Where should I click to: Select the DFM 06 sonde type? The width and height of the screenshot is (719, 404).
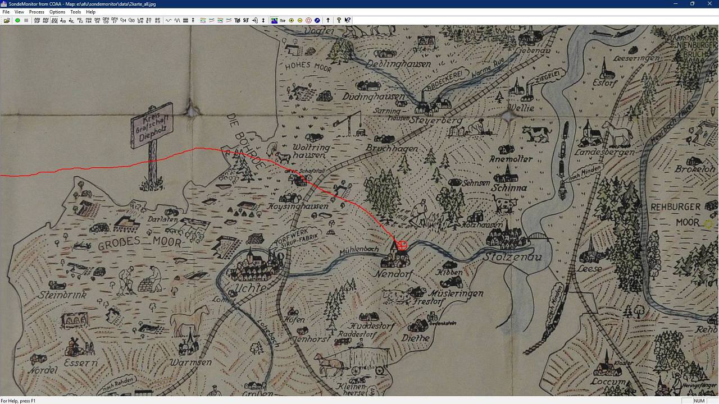(x=97, y=20)
